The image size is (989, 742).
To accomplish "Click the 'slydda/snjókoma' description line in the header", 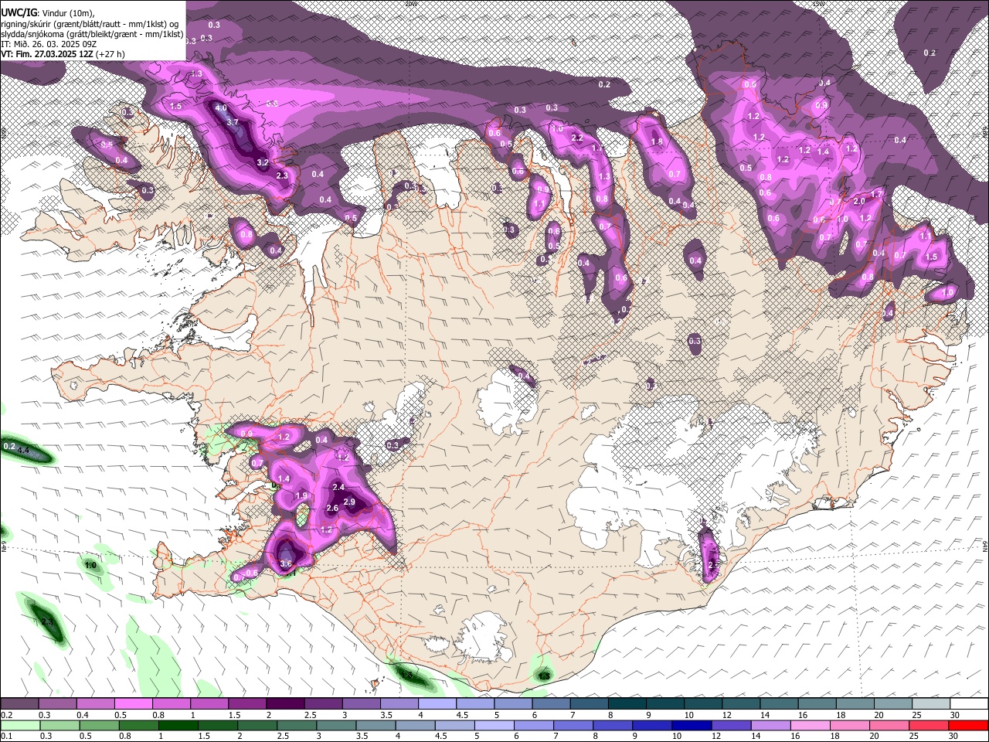I will (92, 34).
